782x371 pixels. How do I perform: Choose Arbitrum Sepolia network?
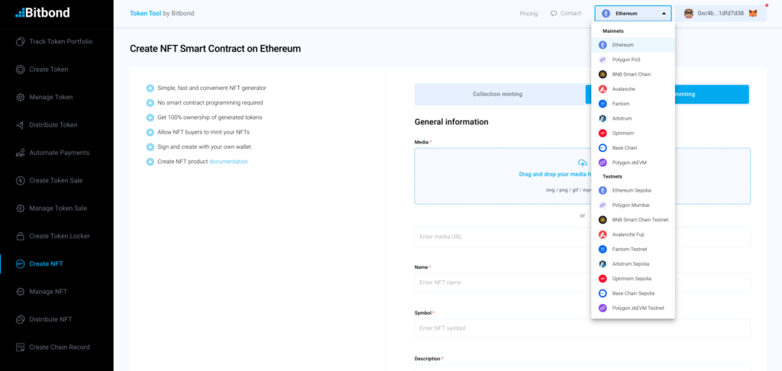tap(633, 264)
